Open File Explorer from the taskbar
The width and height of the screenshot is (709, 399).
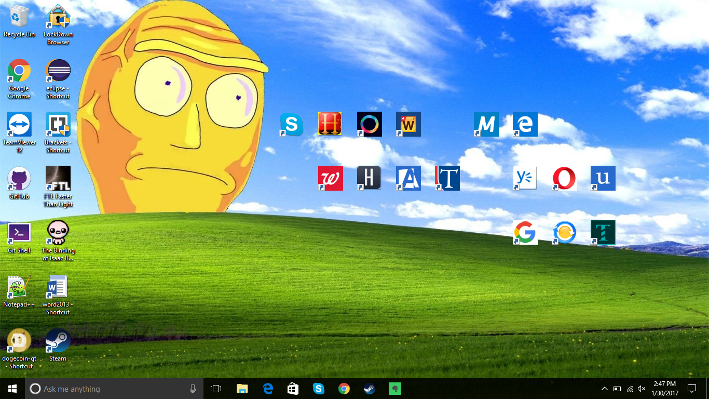tap(242, 389)
